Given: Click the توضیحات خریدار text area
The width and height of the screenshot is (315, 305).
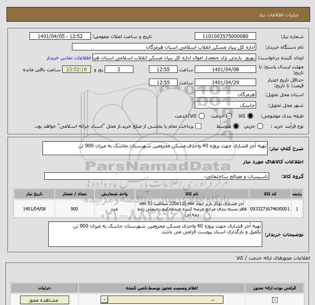Looking at the screenshot, I should point(155,234).
